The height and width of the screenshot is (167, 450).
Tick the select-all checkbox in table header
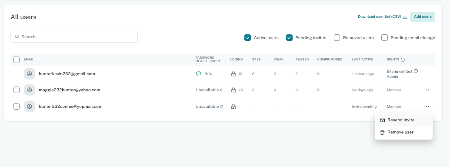pyautogui.click(x=17, y=60)
